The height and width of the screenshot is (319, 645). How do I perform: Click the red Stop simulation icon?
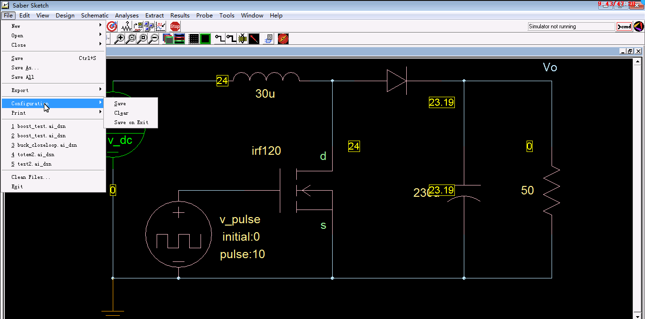[175, 26]
